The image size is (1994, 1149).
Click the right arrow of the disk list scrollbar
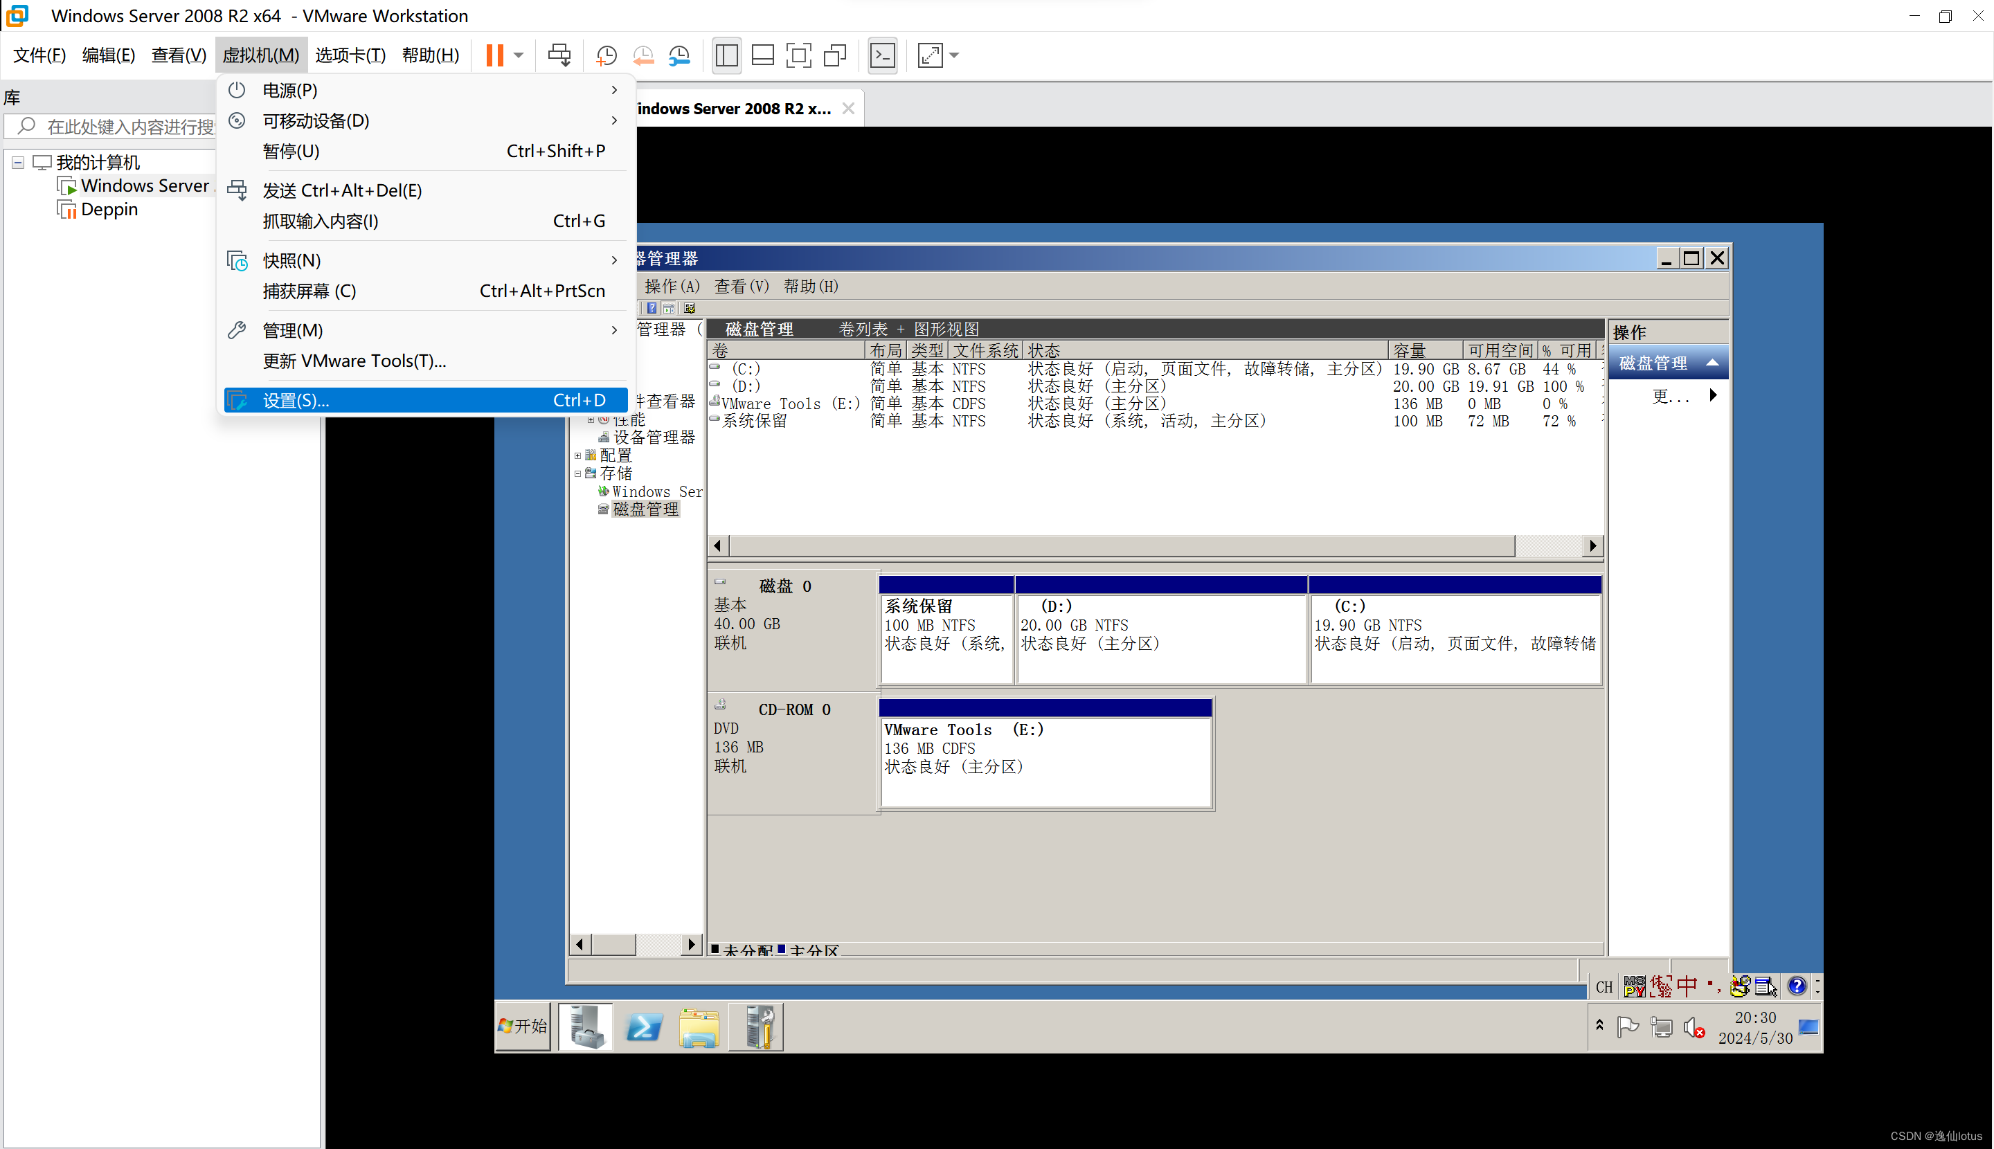point(1592,545)
